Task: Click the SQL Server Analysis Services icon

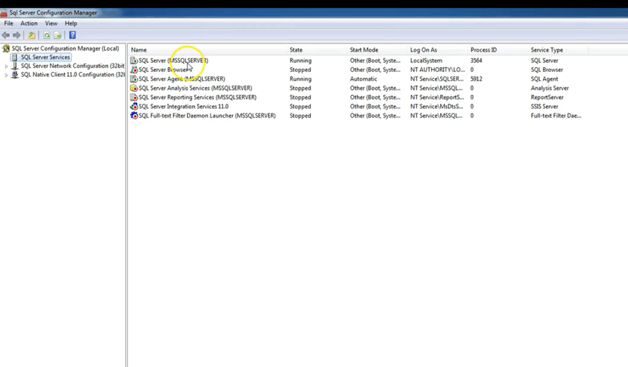Action: click(134, 88)
